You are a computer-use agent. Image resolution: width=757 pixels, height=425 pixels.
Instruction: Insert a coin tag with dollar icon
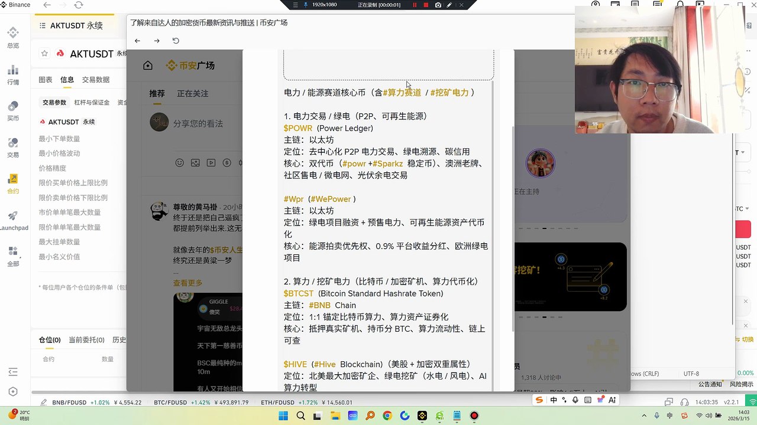[227, 162]
